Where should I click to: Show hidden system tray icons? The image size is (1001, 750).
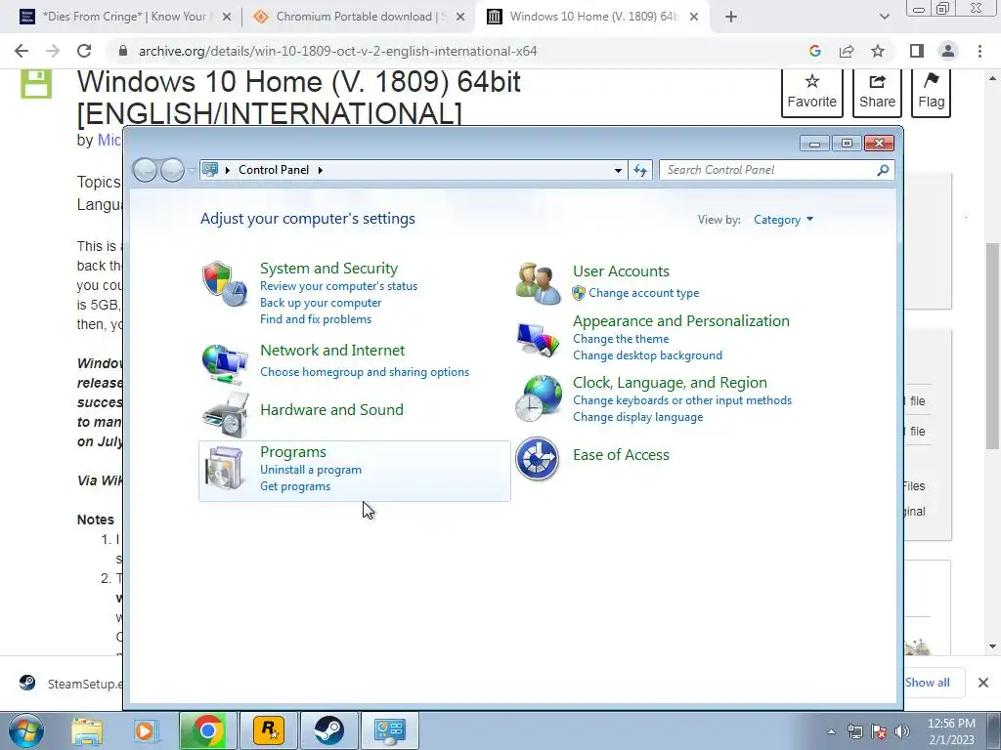(x=831, y=731)
